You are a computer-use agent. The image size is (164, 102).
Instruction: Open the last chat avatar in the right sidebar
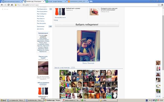pyautogui.click(x=158, y=91)
